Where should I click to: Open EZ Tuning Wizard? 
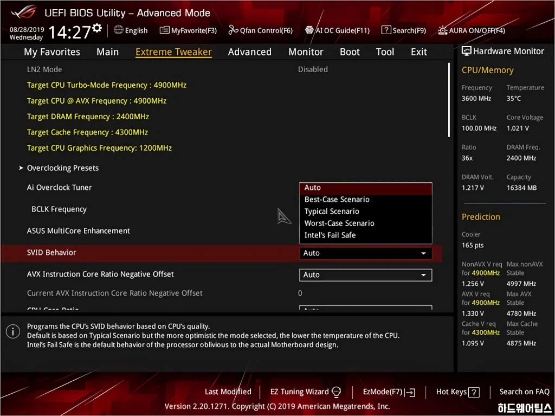(306, 392)
